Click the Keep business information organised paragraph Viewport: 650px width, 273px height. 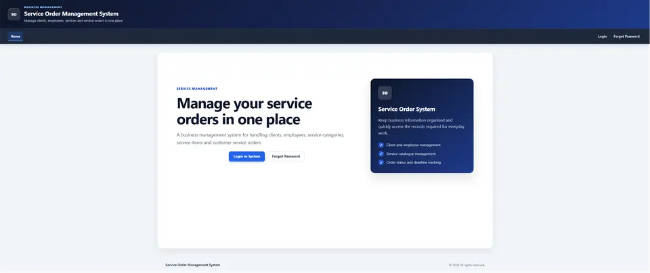(421, 126)
